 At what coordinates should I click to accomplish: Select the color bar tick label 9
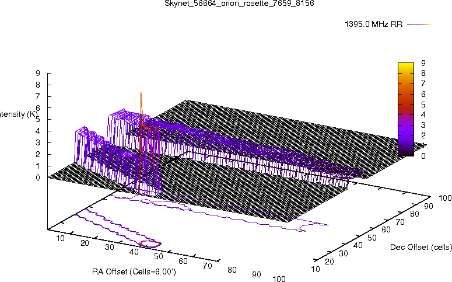click(x=423, y=63)
